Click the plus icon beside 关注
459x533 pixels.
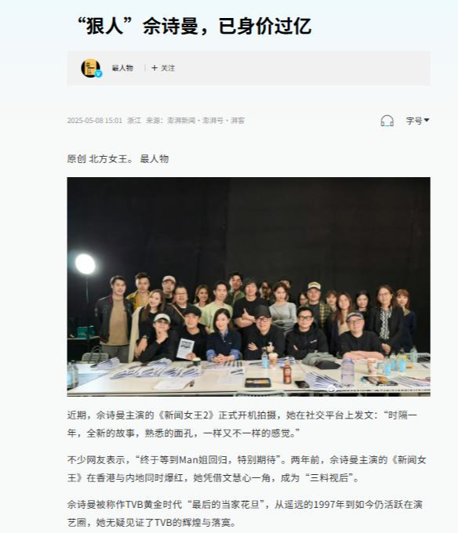[x=155, y=68]
